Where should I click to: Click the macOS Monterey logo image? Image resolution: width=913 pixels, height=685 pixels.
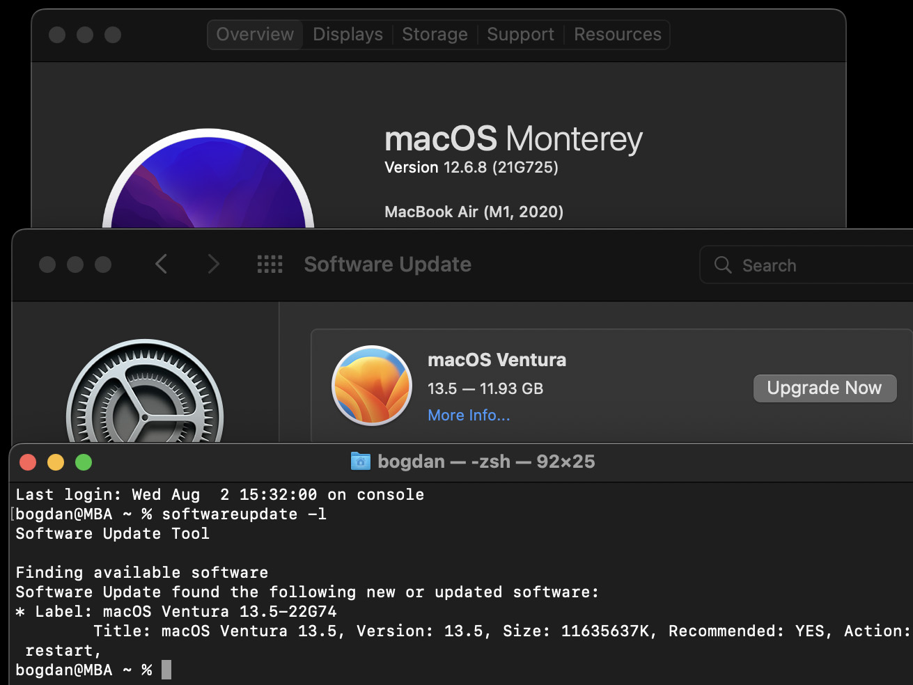[208, 178]
